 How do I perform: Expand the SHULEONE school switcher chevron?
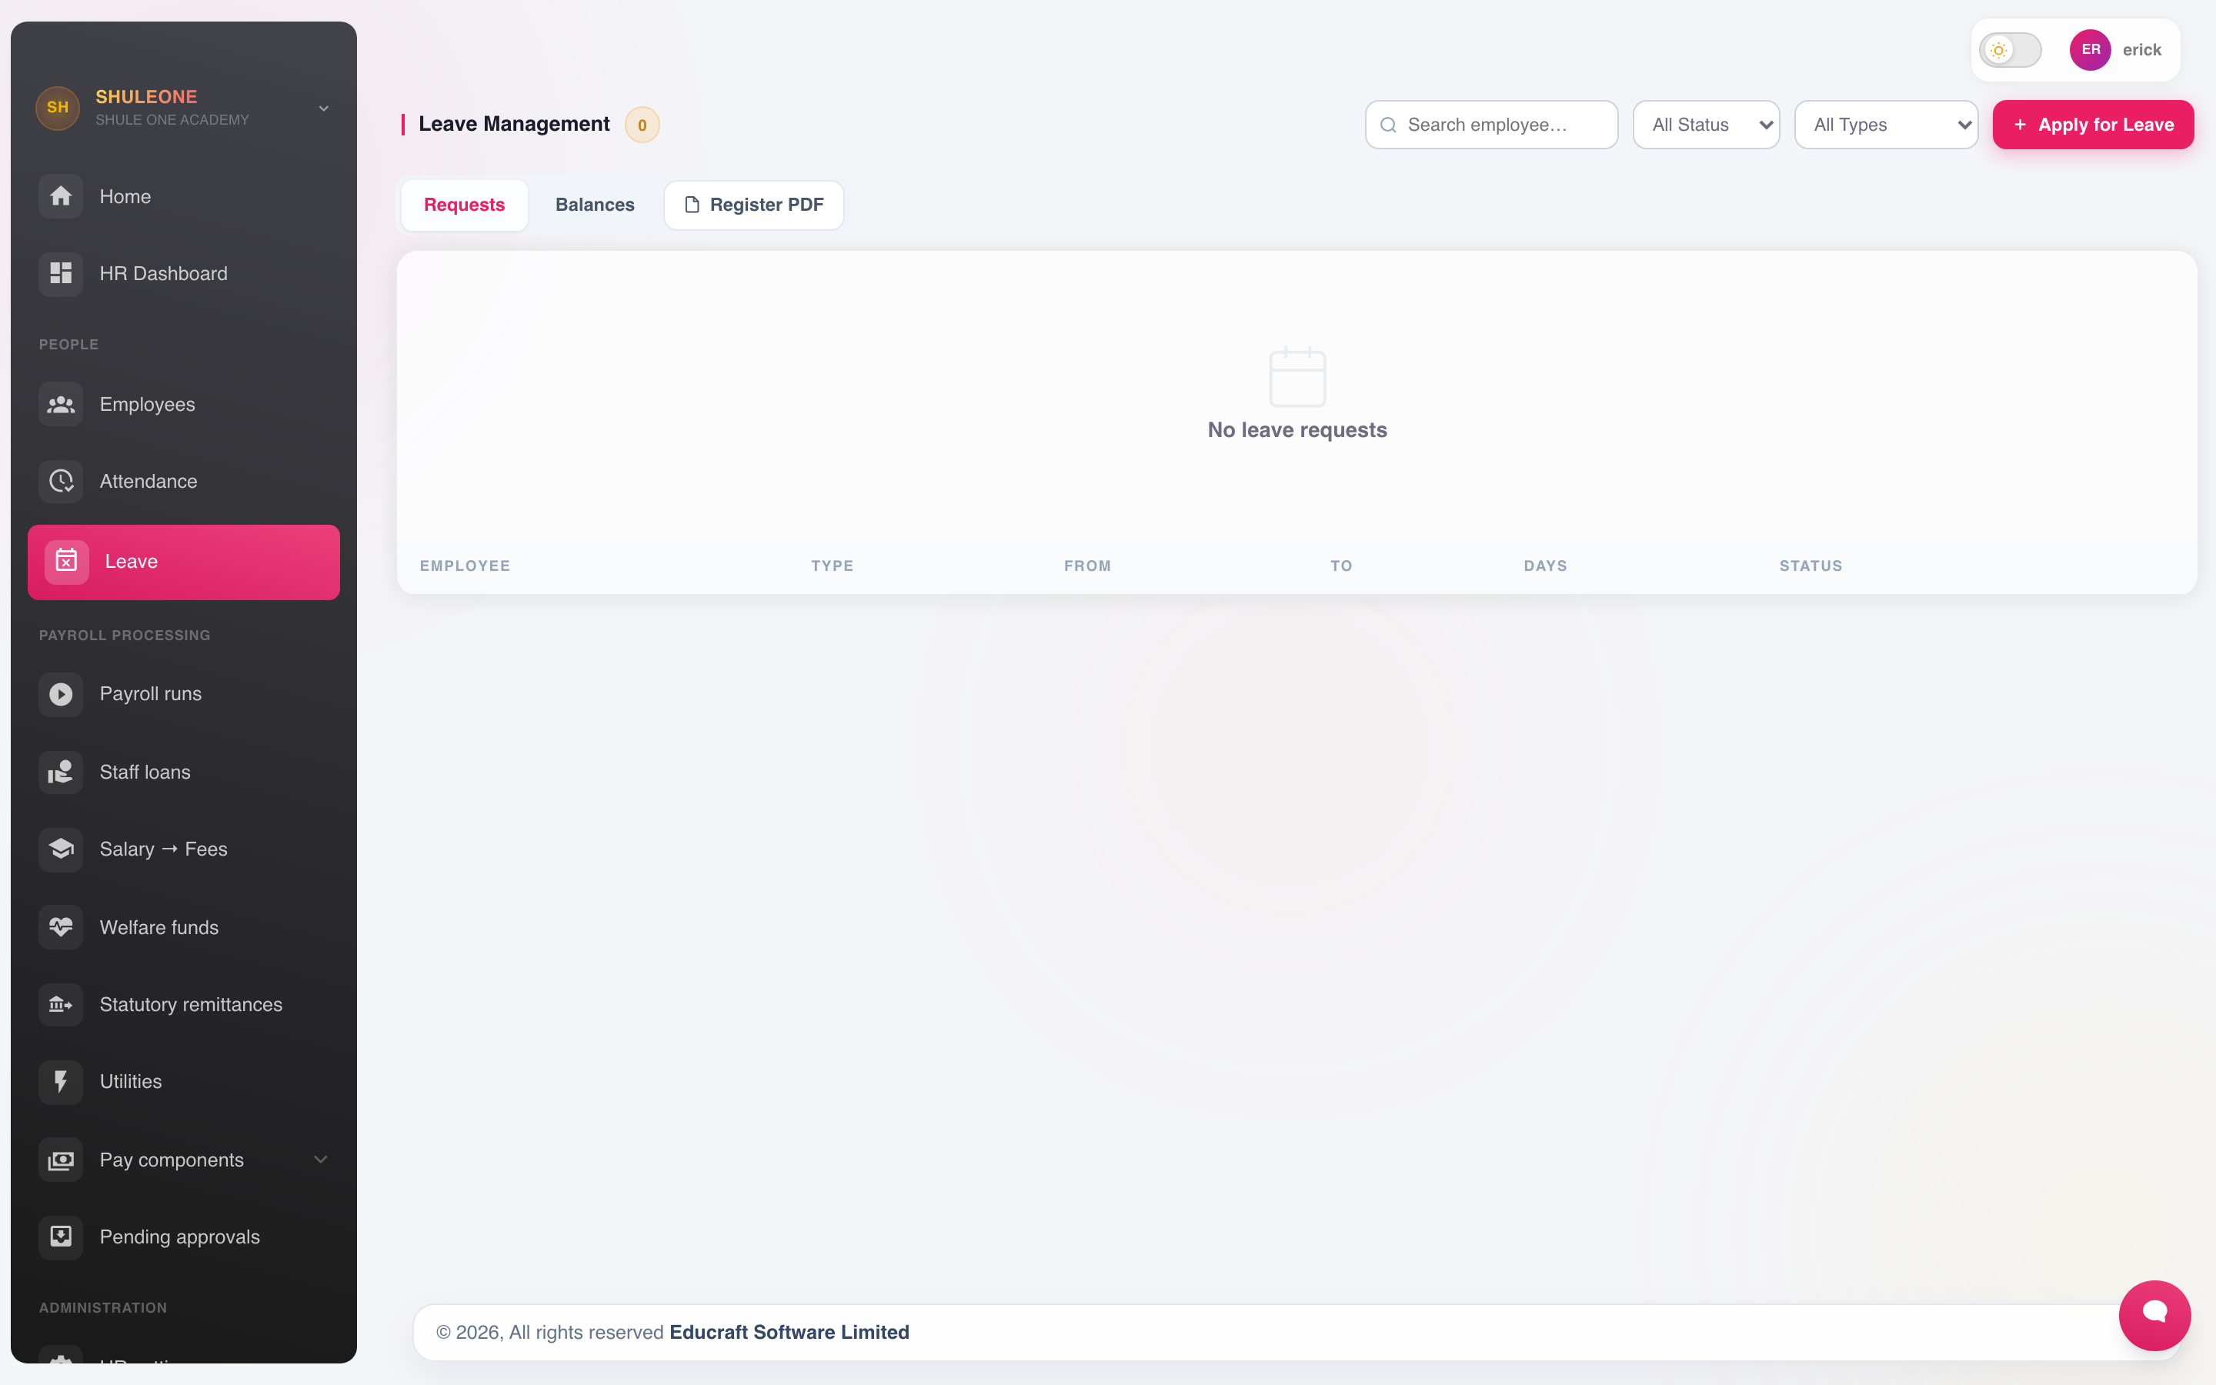[x=323, y=108]
